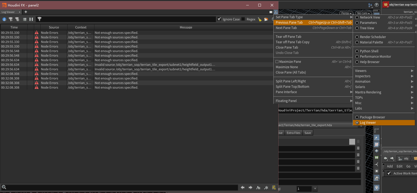Image resolution: width=417 pixels, height=193 pixels.
Task: Select Material Palette pane type
Action: pyautogui.click(x=384, y=42)
